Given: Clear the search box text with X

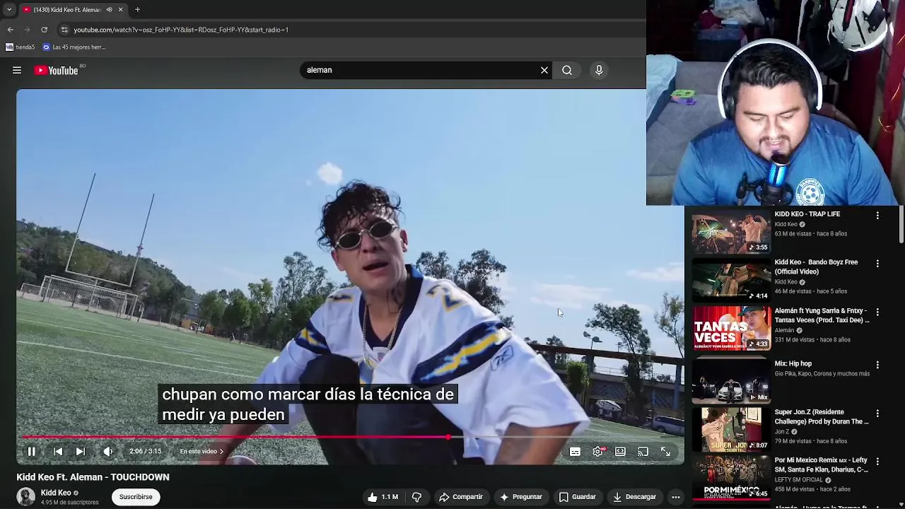Looking at the screenshot, I should coord(544,70).
